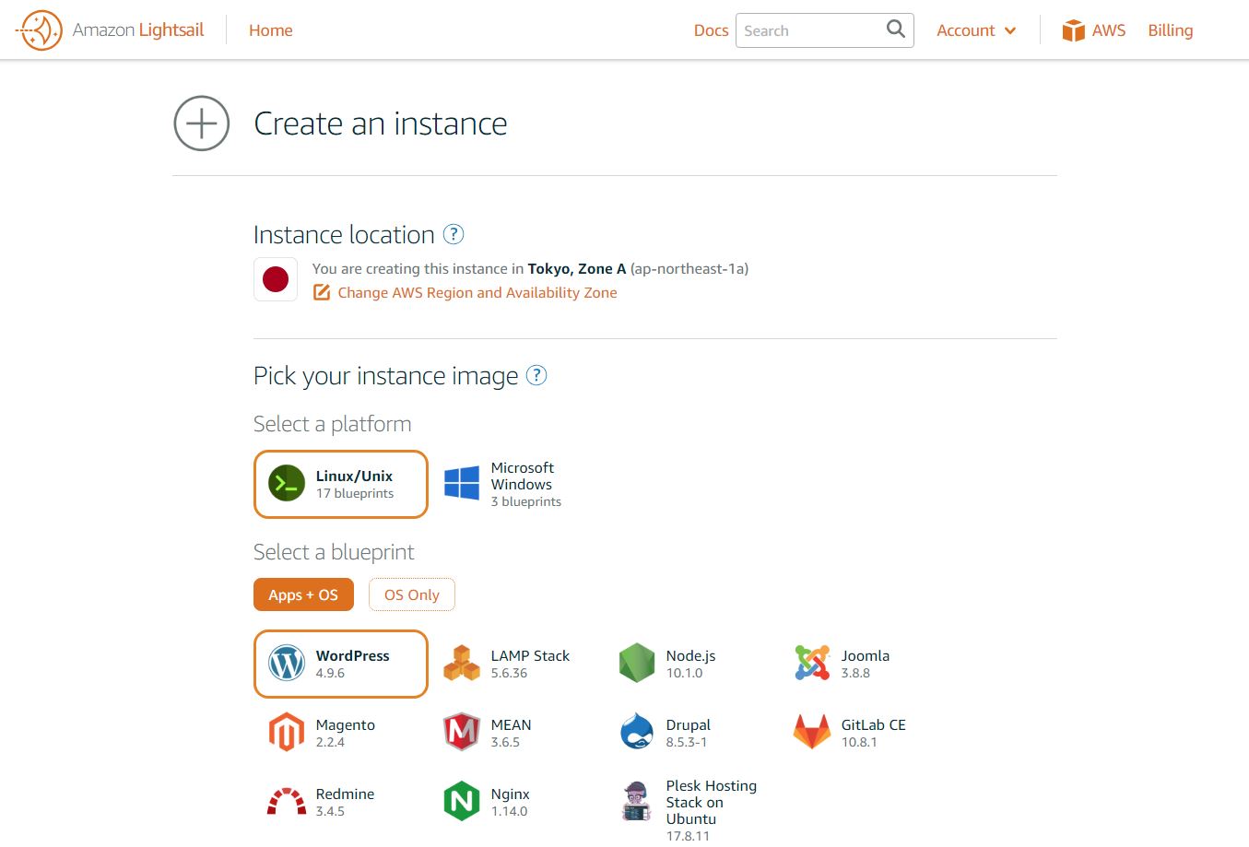
Task: Click the WordPress logo icon
Action: pos(287,663)
